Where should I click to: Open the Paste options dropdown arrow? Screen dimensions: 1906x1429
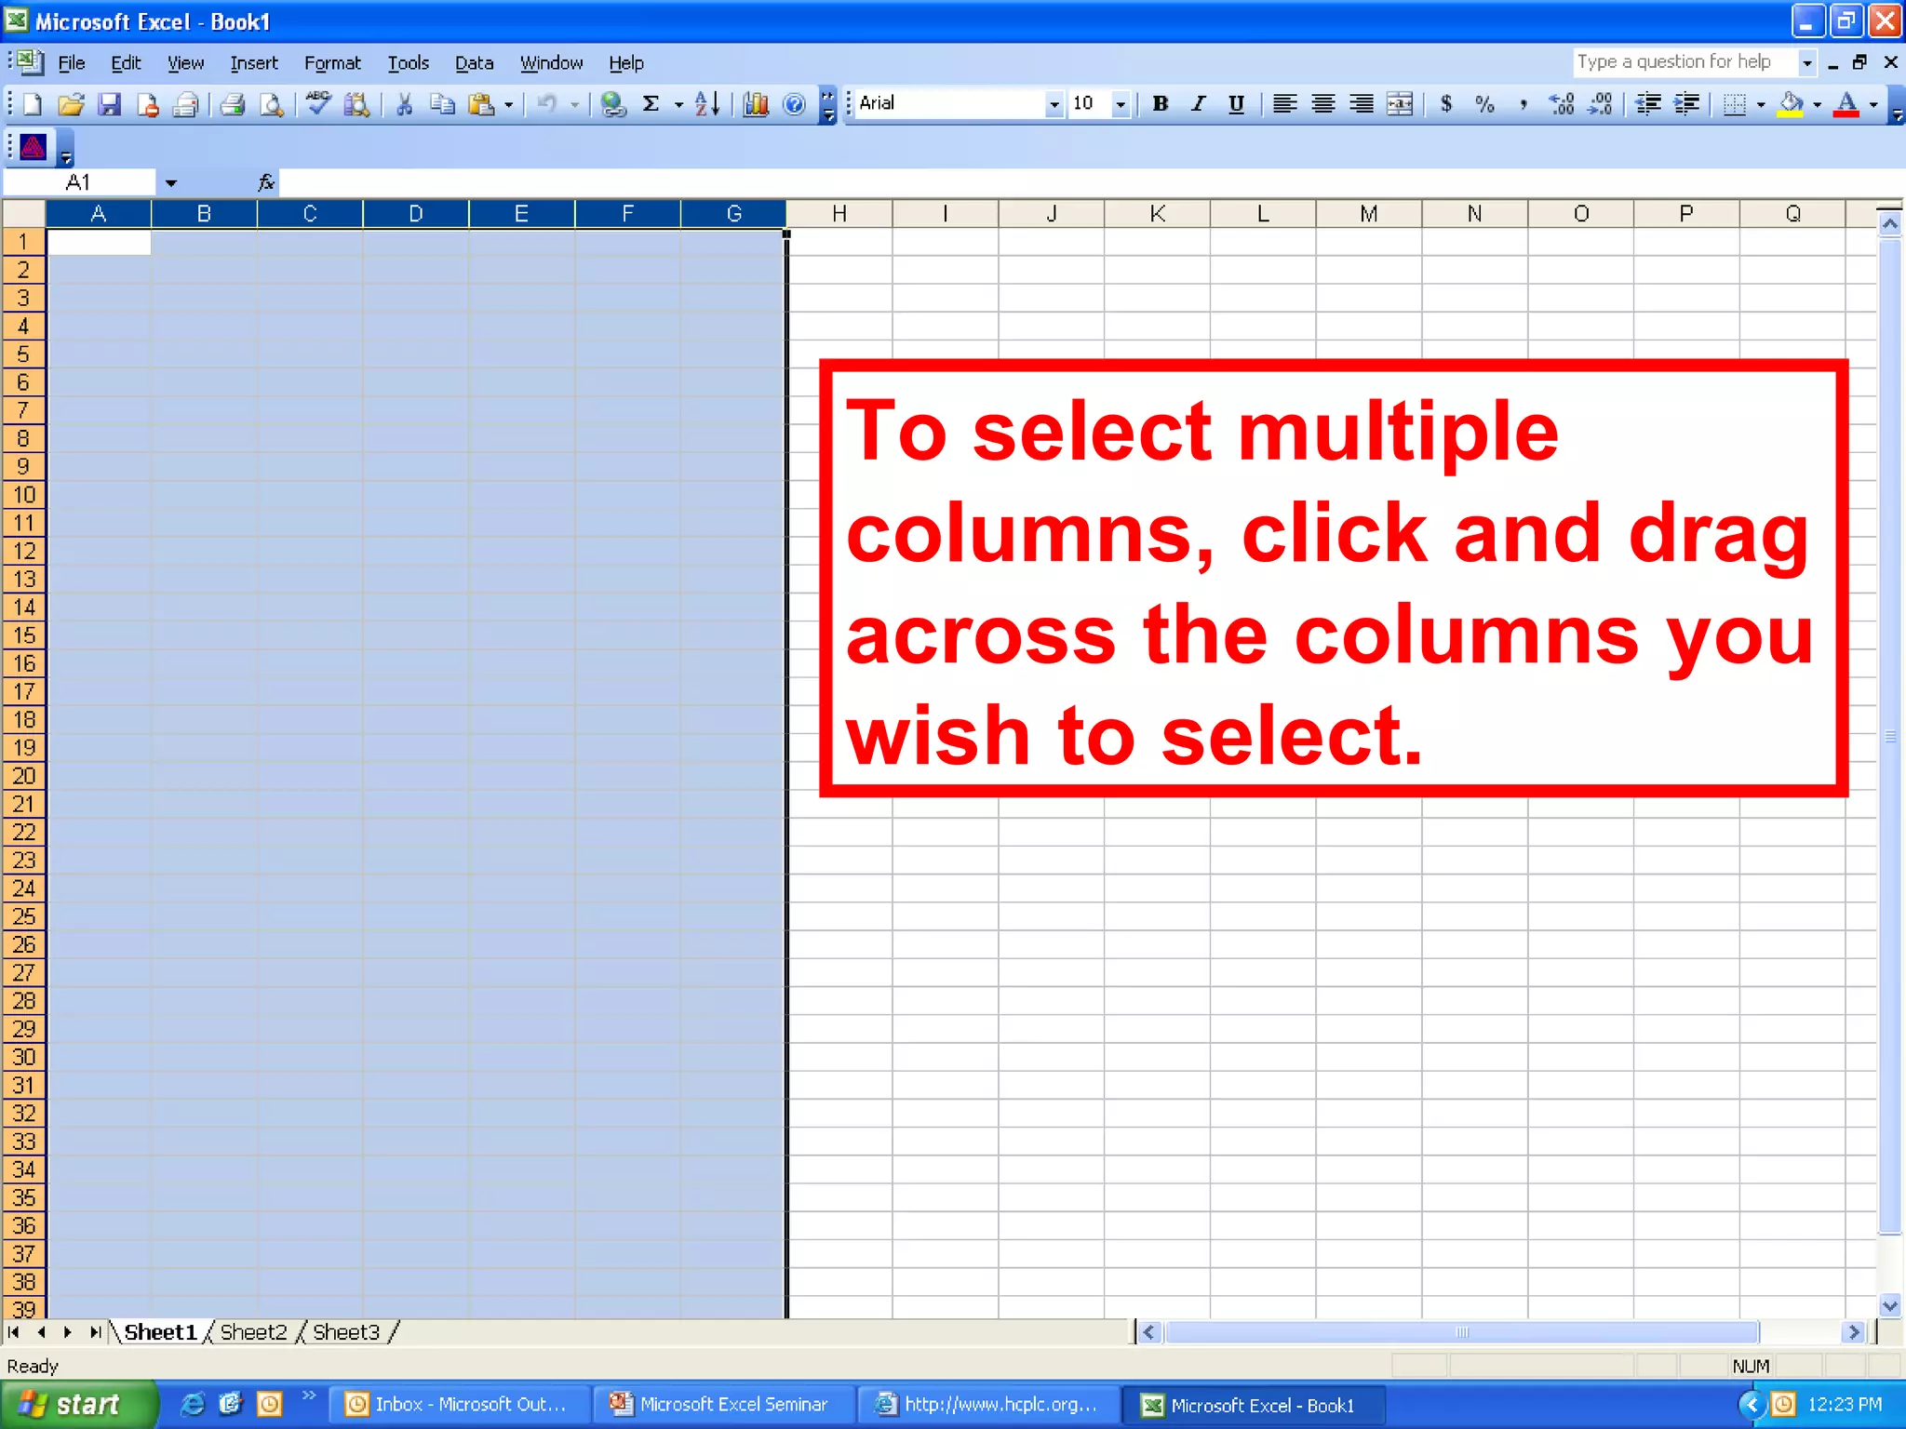point(508,104)
